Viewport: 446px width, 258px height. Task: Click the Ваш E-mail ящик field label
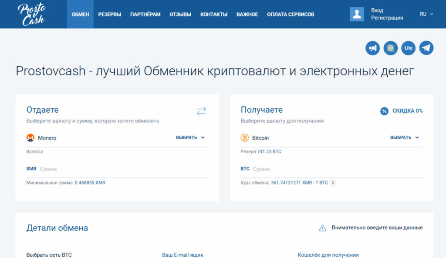tap(182, 255)
